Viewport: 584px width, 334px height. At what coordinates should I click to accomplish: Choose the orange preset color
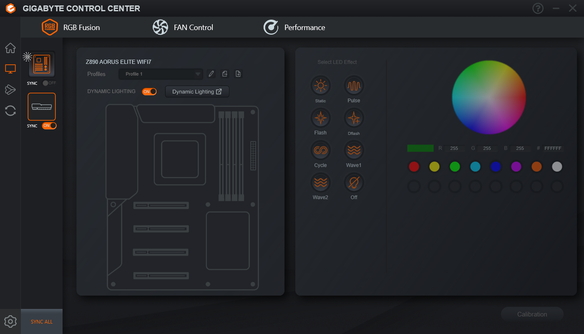(536, 167)
